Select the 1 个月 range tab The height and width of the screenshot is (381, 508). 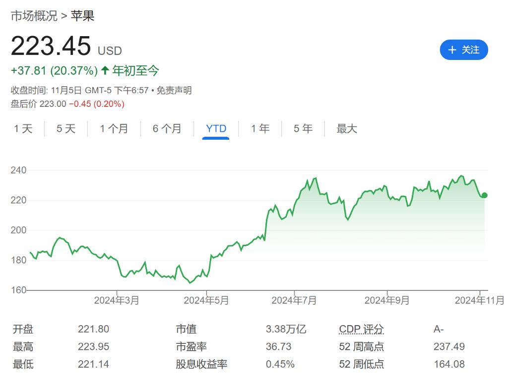pyautogui.click(x=114, y=129)
